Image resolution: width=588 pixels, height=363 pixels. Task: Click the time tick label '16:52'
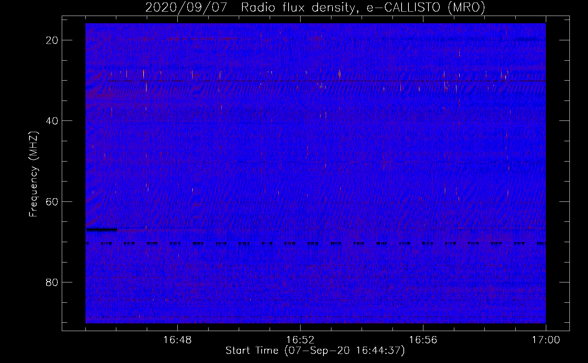pos(300,340)
